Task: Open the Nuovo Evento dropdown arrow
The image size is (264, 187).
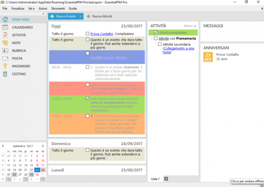Action: [x=81, y=16]
